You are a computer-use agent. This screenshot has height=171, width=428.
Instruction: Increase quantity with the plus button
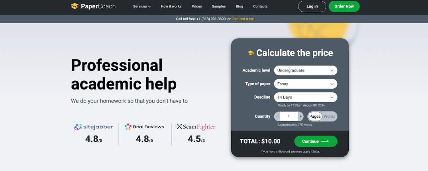click(300, 117)
